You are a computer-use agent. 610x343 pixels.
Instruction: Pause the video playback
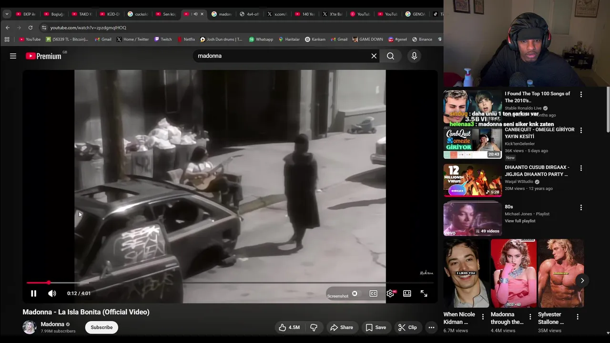pos(33,293)
